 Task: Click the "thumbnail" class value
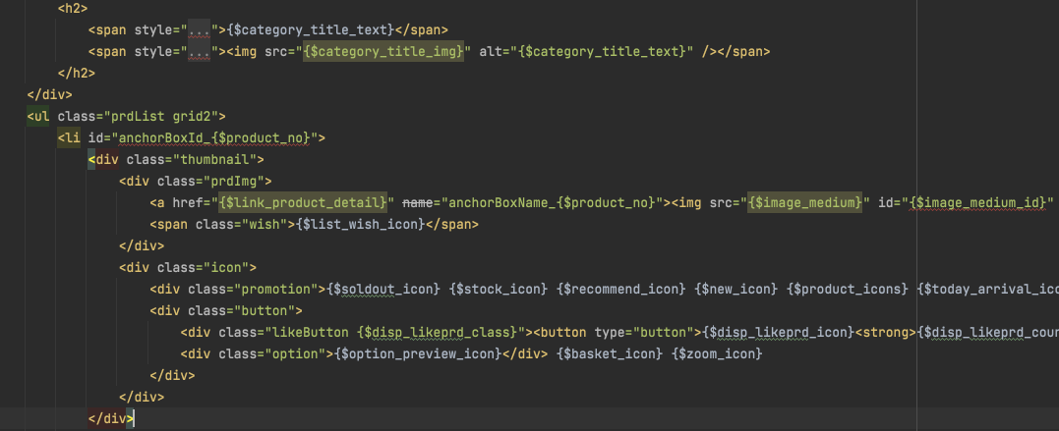[x=214, y=159]
